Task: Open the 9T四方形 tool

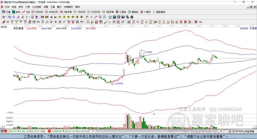Action: [x=94, y=12]
